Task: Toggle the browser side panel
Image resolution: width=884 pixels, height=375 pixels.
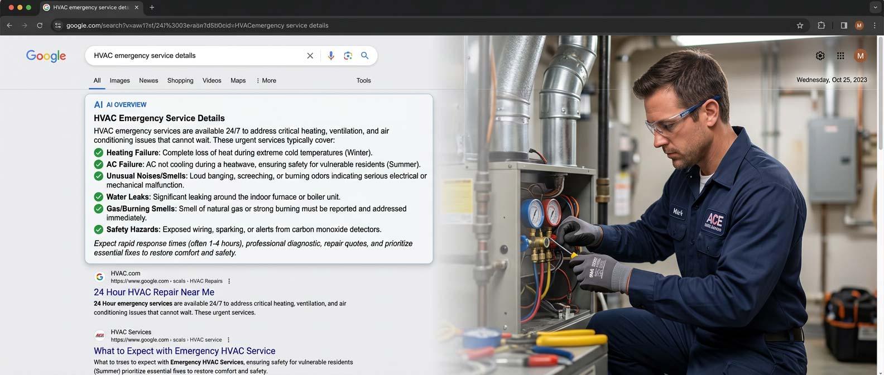Action: [x=843, y=26]
